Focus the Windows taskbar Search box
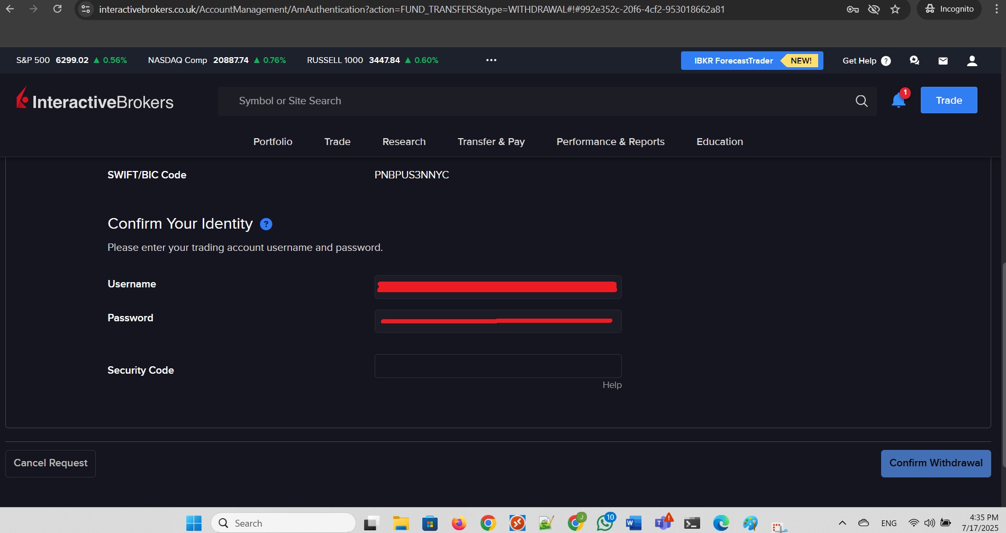 coord(283,523)
